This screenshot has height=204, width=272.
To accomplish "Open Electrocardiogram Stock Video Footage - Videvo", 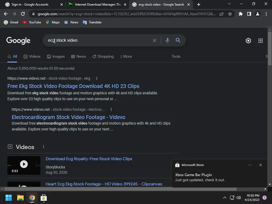I will (x=68, y=117).
